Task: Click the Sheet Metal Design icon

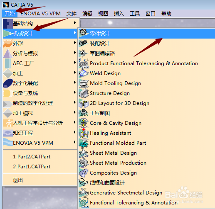Action: click(84, 153)
